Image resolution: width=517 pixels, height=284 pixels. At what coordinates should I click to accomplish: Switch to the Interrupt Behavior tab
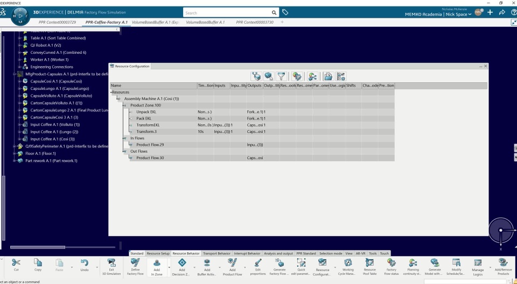(247, 253)
